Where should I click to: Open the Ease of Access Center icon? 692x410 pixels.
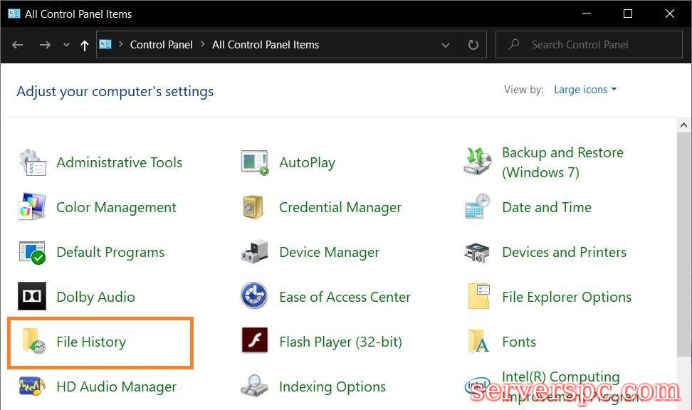click(254, 298)
